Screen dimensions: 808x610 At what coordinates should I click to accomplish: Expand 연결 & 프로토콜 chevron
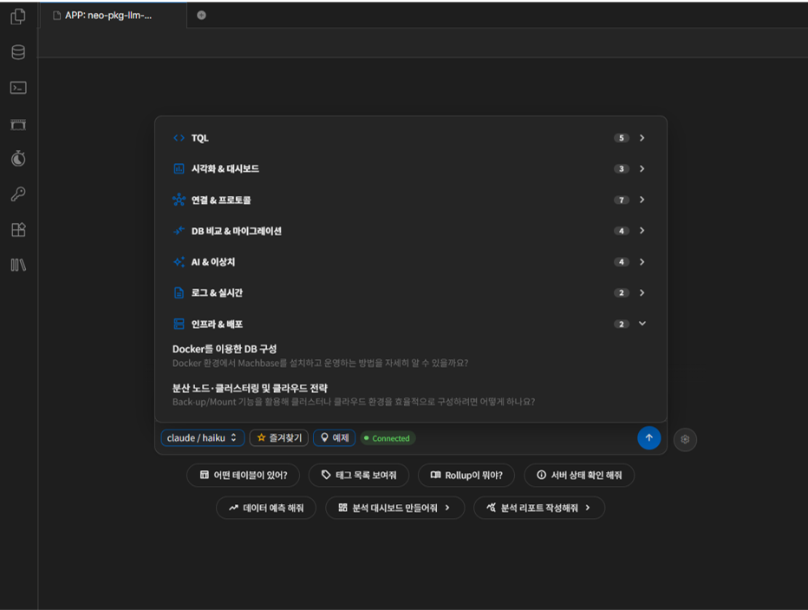coord(642,200)
